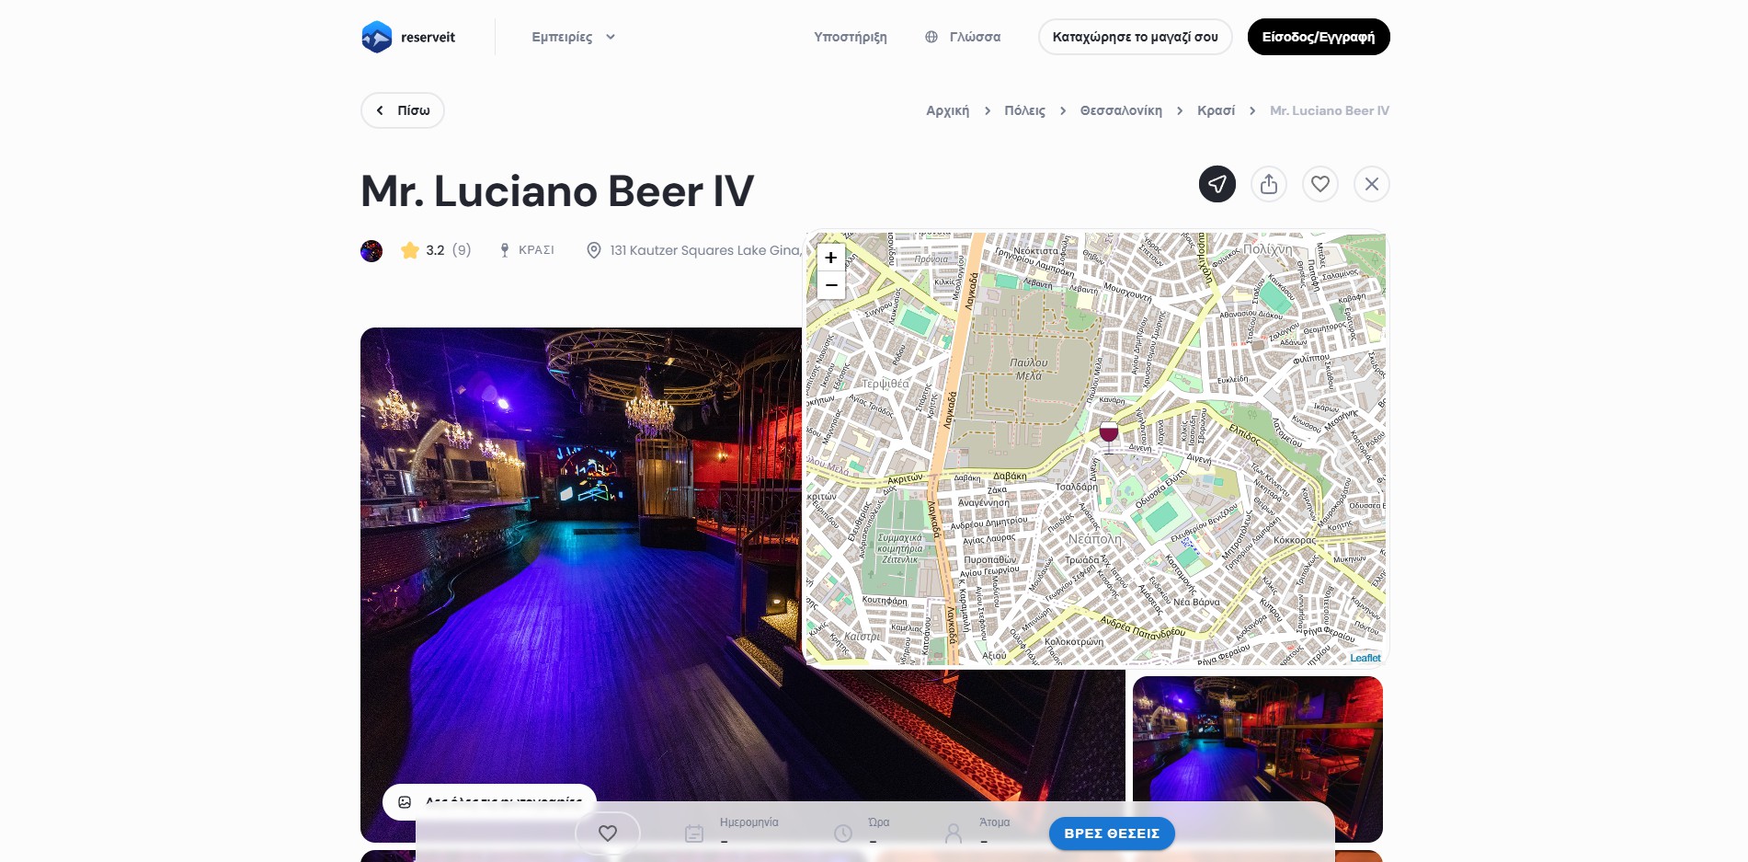
Task: Click the X close icon near title
Action: [1371, 184]
